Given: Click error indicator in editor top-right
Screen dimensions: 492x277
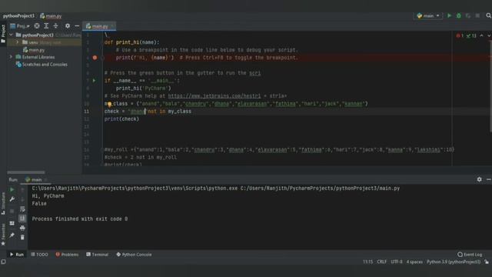Looking at the screenshot, I should (460, 36).
